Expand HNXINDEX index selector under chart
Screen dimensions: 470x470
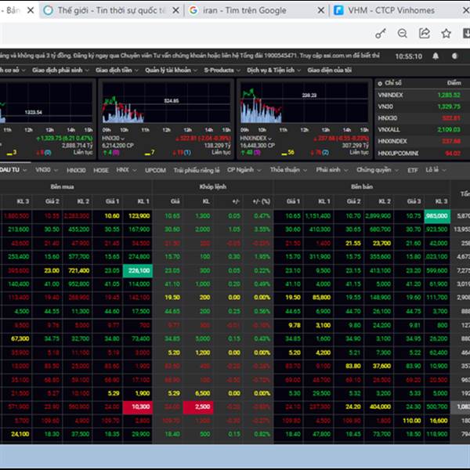click(x=255, y=139)
